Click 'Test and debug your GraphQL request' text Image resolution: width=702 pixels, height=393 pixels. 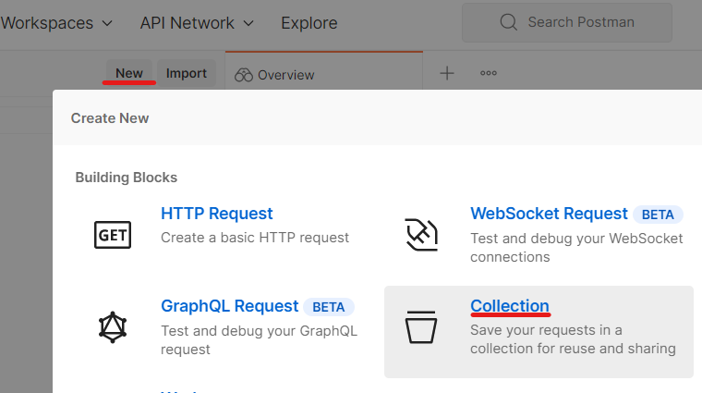259,339
